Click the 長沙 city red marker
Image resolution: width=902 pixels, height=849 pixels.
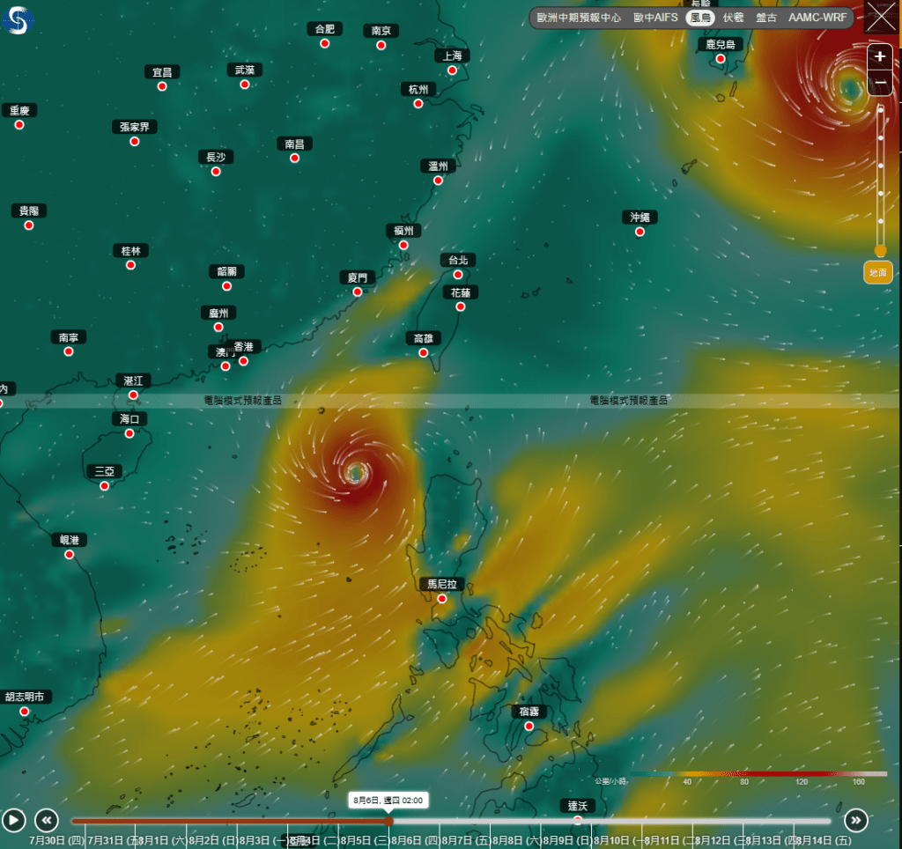pyautogui.click(x=216, y=172)
